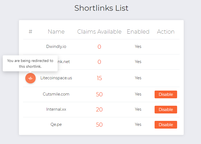201x144 pixels.
Task: Click the orange pulse icon beside Litecoinspace.us
Action: pyautogui.click(x=30, y=78)
